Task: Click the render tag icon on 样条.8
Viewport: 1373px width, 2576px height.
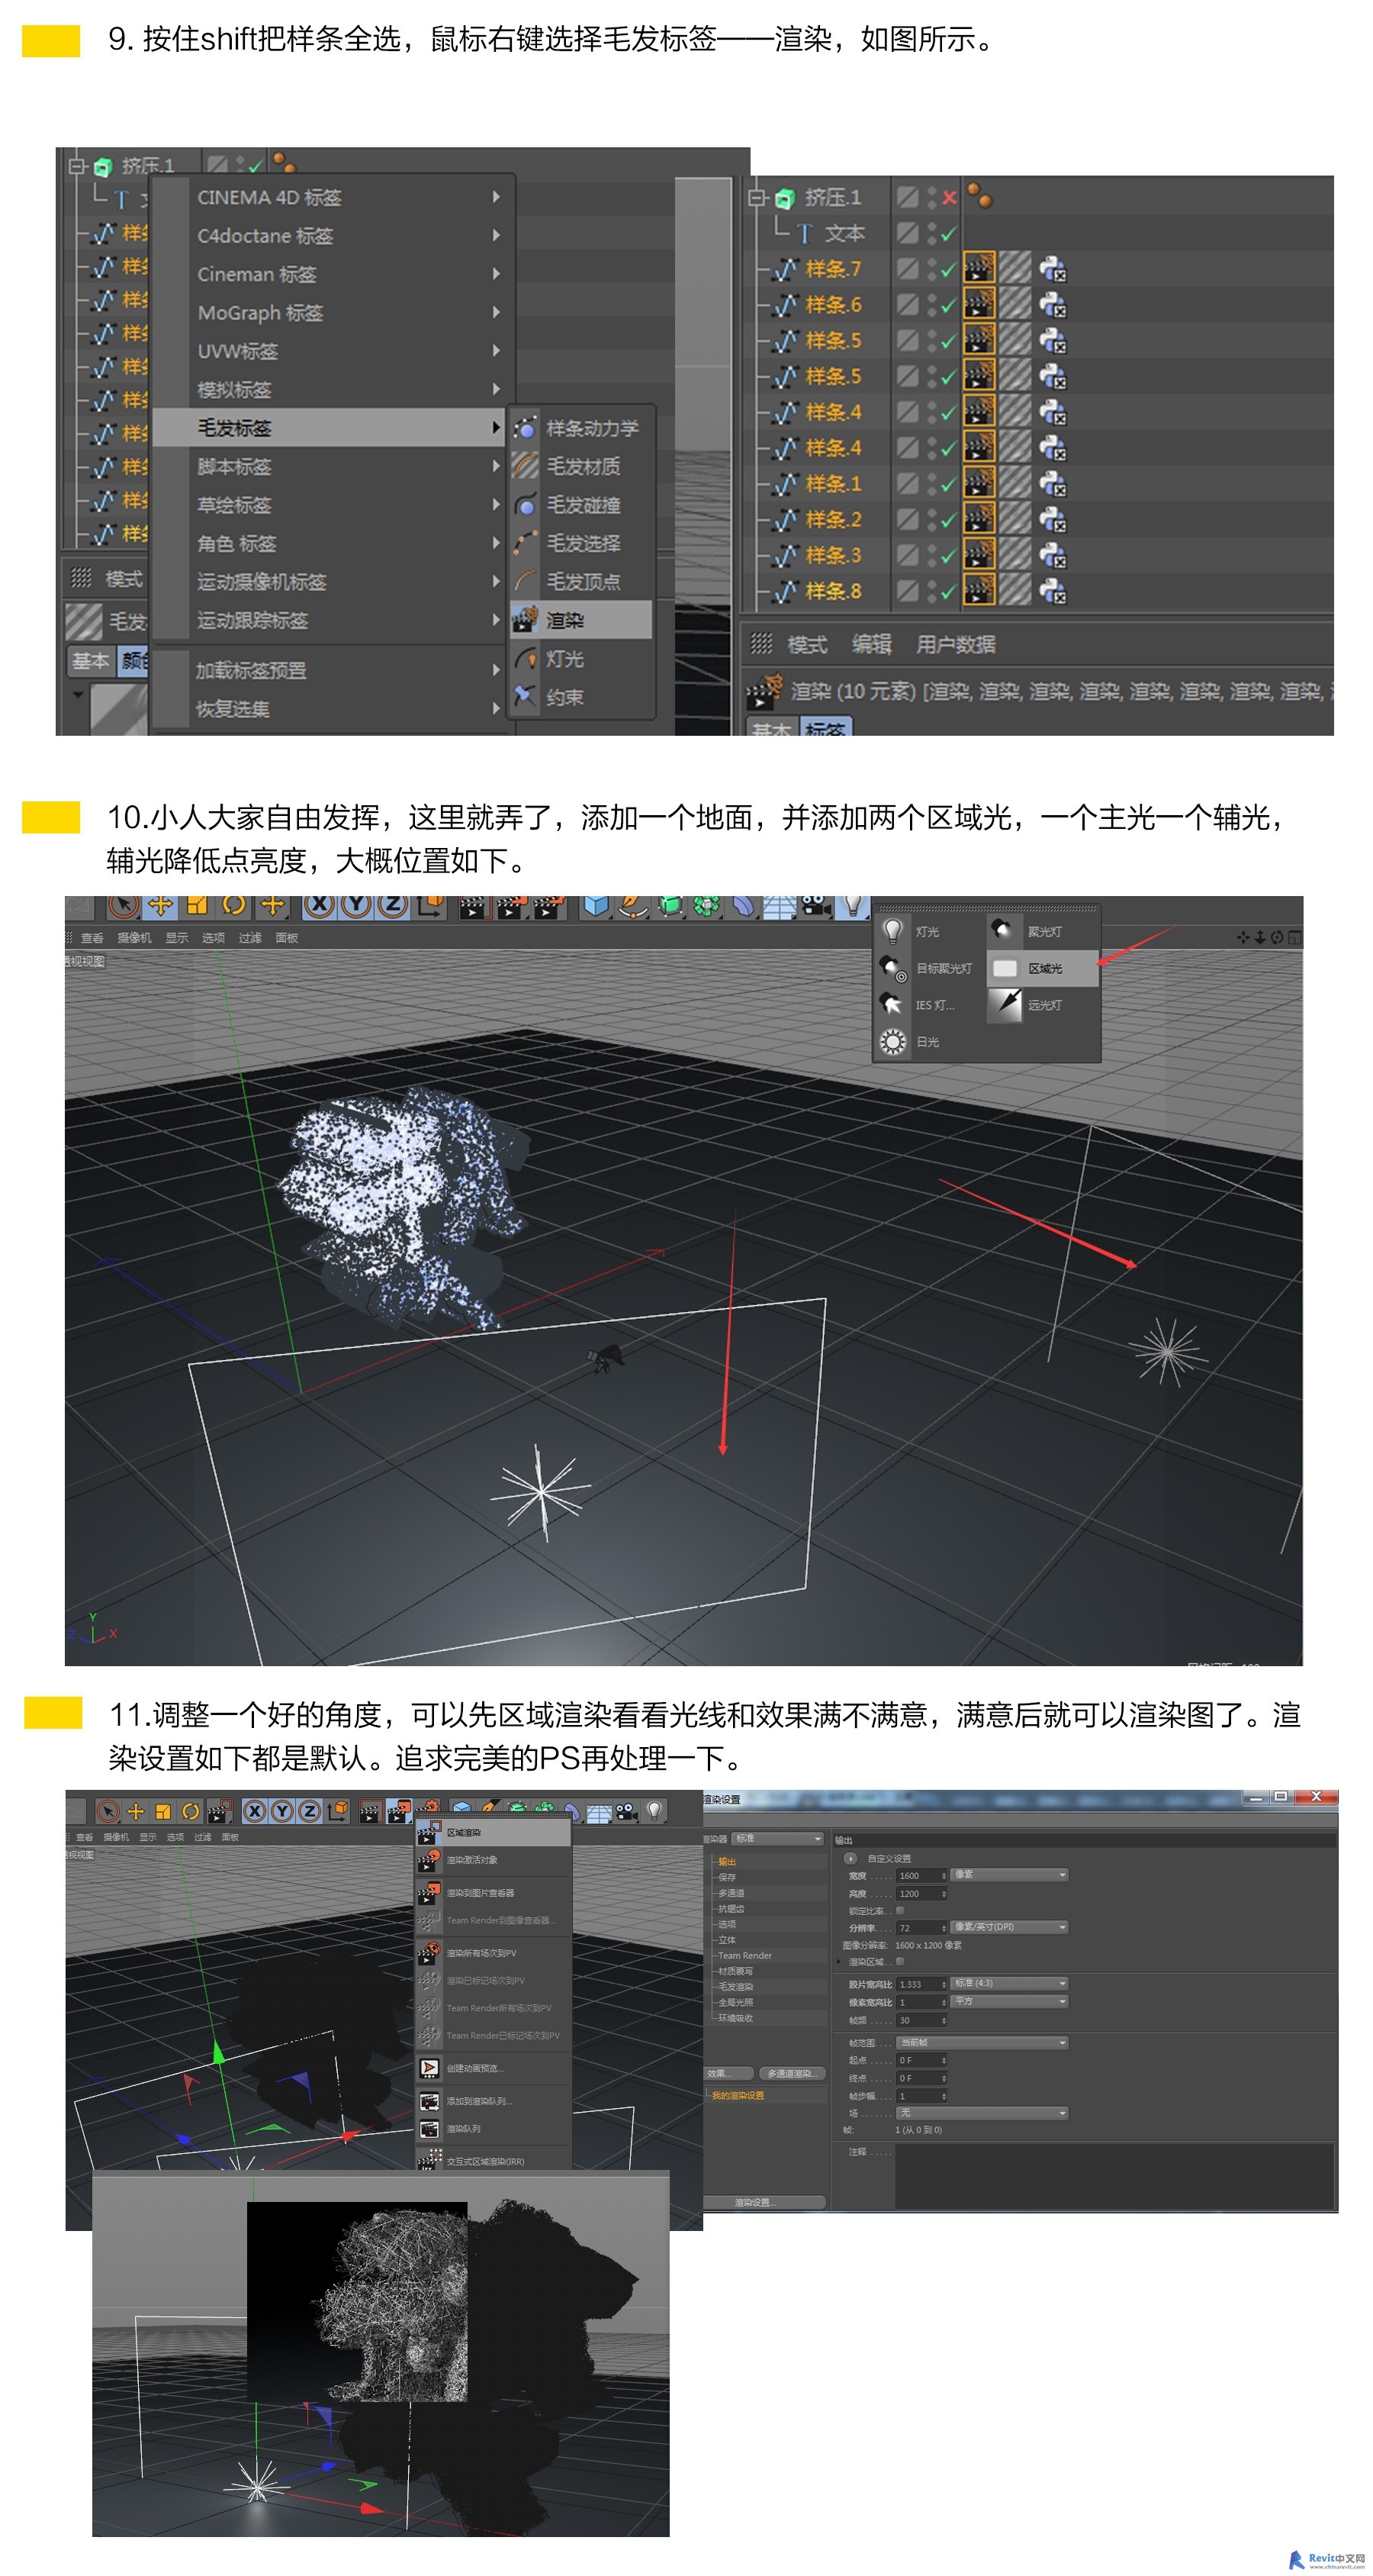Action: (979, 591)
